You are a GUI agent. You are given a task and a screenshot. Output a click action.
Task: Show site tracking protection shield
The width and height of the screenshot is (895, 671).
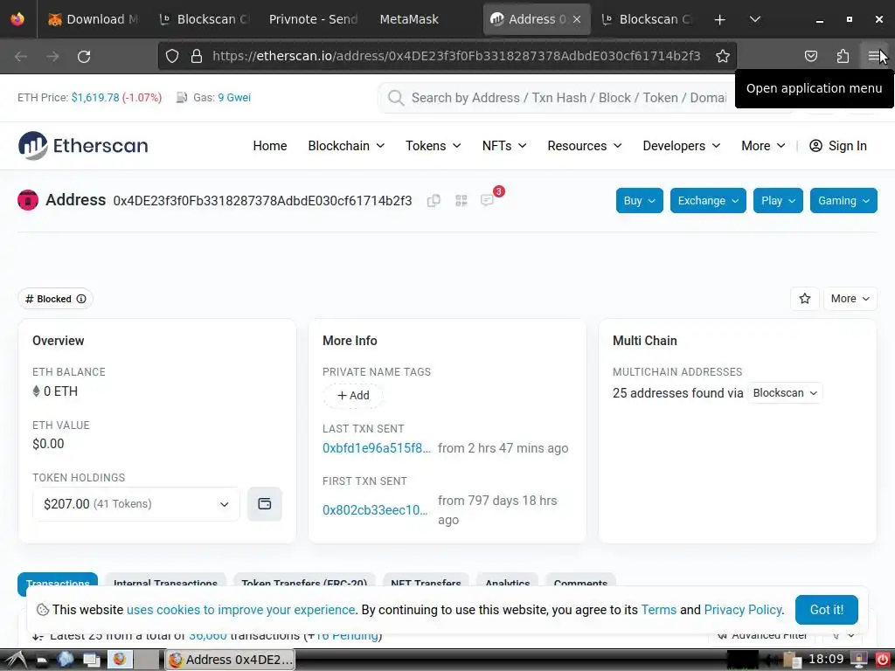pos(172,56)
